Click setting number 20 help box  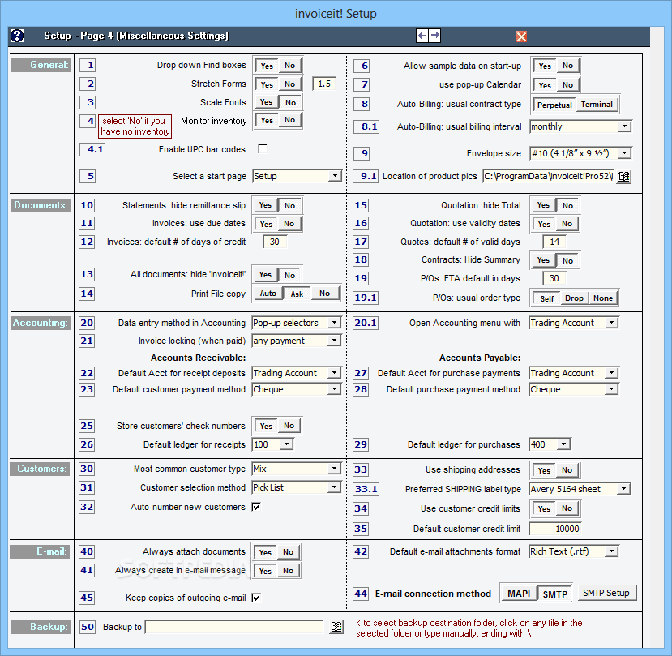pyautogui.click(x=87, y=323)
